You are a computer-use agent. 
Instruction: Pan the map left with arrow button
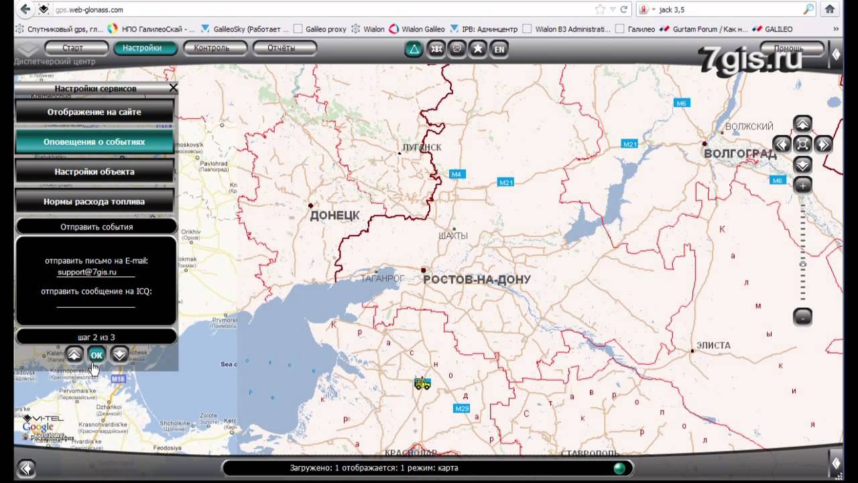pos(782,144)
